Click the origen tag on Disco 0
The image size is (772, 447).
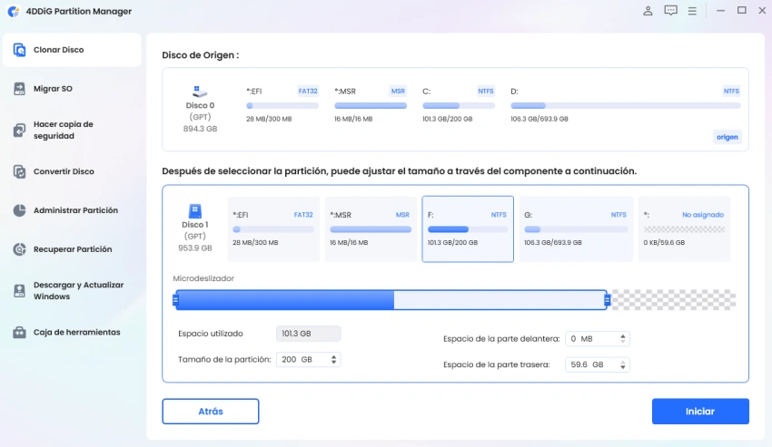(x=727, y=137)
